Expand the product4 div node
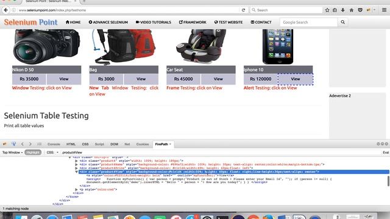The height and width of the screenshot is (219, 390). click(x=76, y=161)
